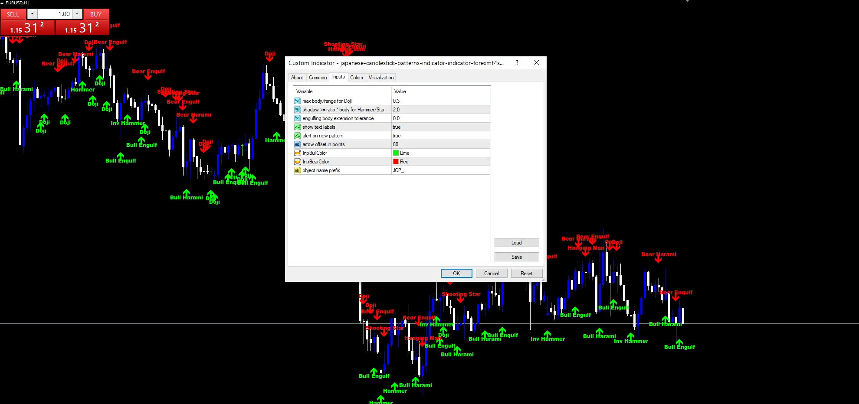Select the Inputs tab

coord(338,77)
